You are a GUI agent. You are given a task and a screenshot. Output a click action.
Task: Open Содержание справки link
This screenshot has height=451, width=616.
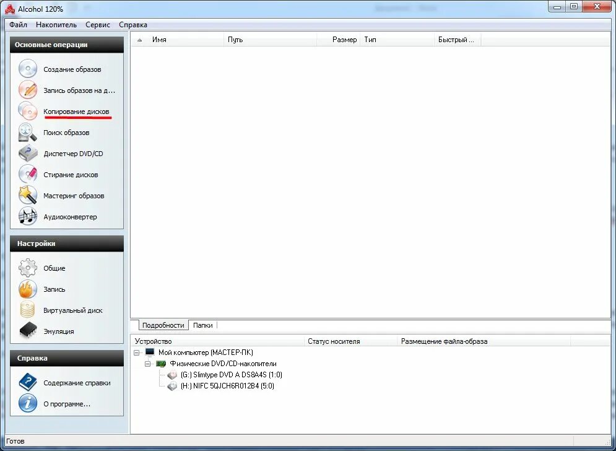click(77, 383)
